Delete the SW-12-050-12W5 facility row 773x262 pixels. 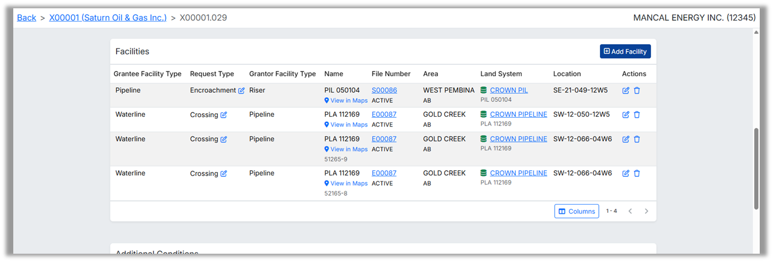click(637, 115)
